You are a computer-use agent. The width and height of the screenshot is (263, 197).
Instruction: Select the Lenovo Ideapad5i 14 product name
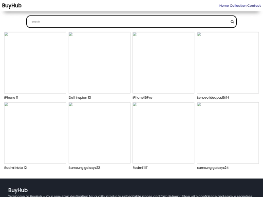tap(213, 97)
